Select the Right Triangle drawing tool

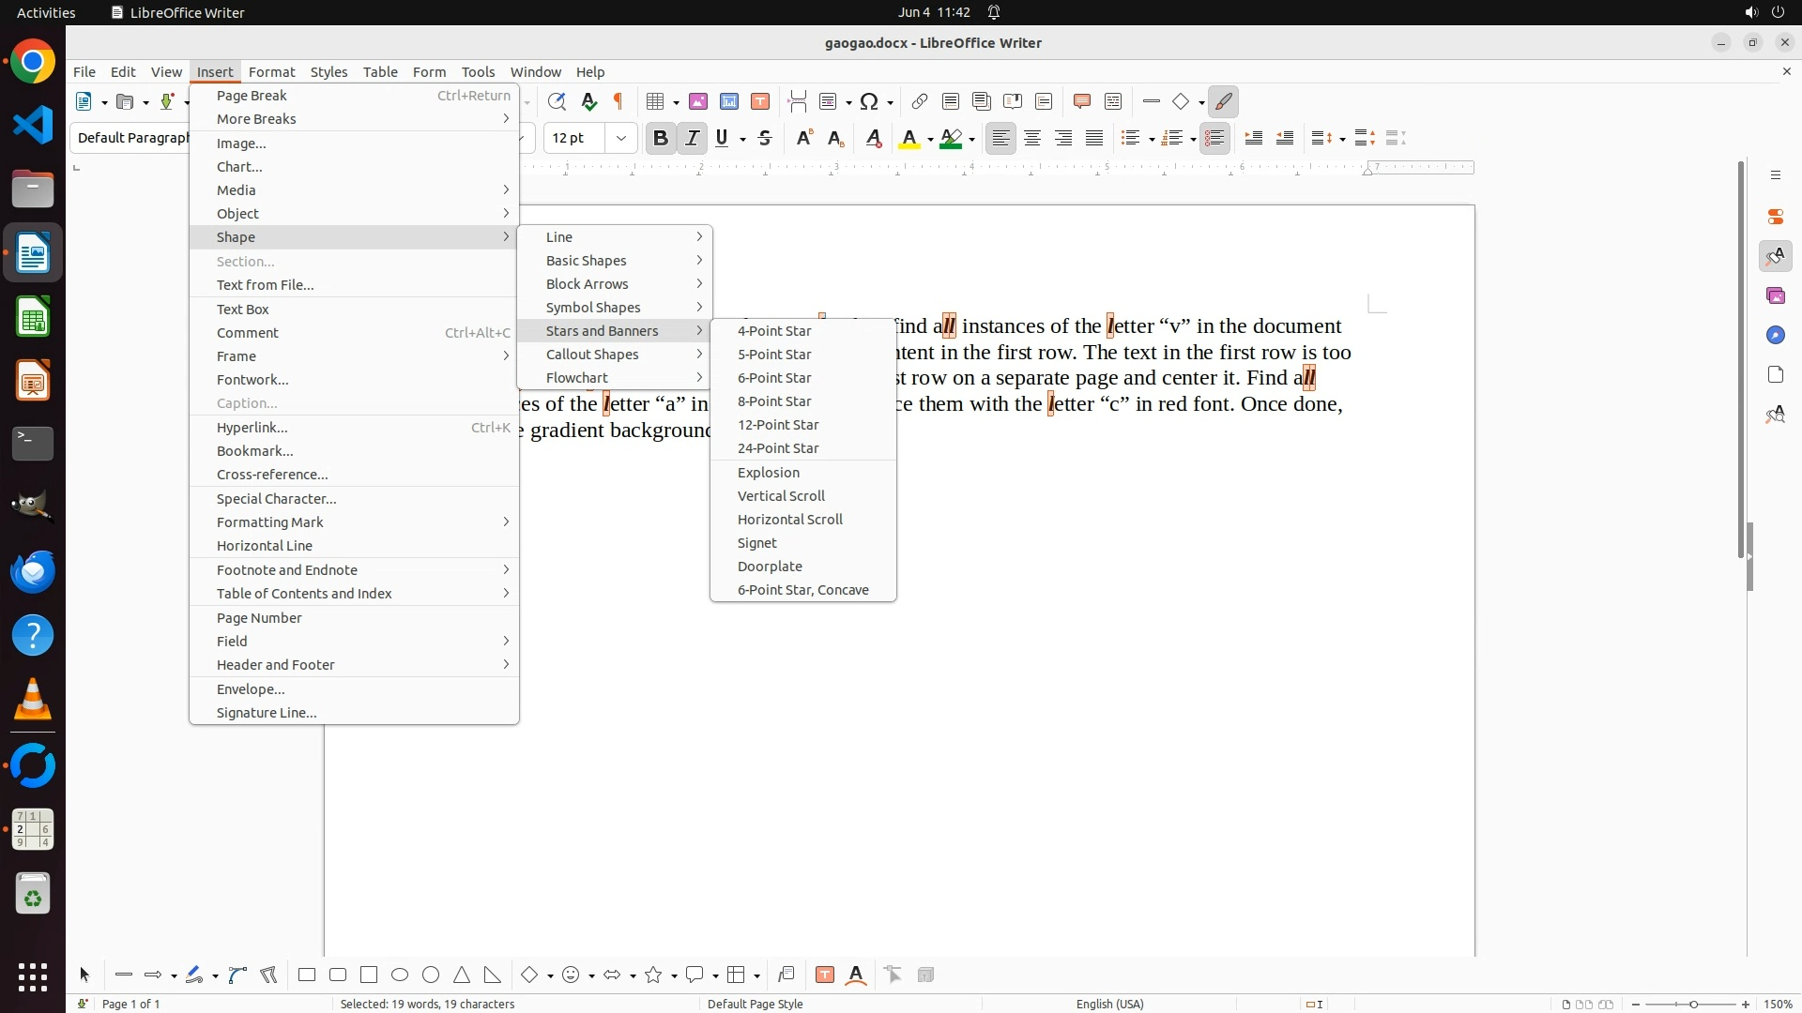493,975
